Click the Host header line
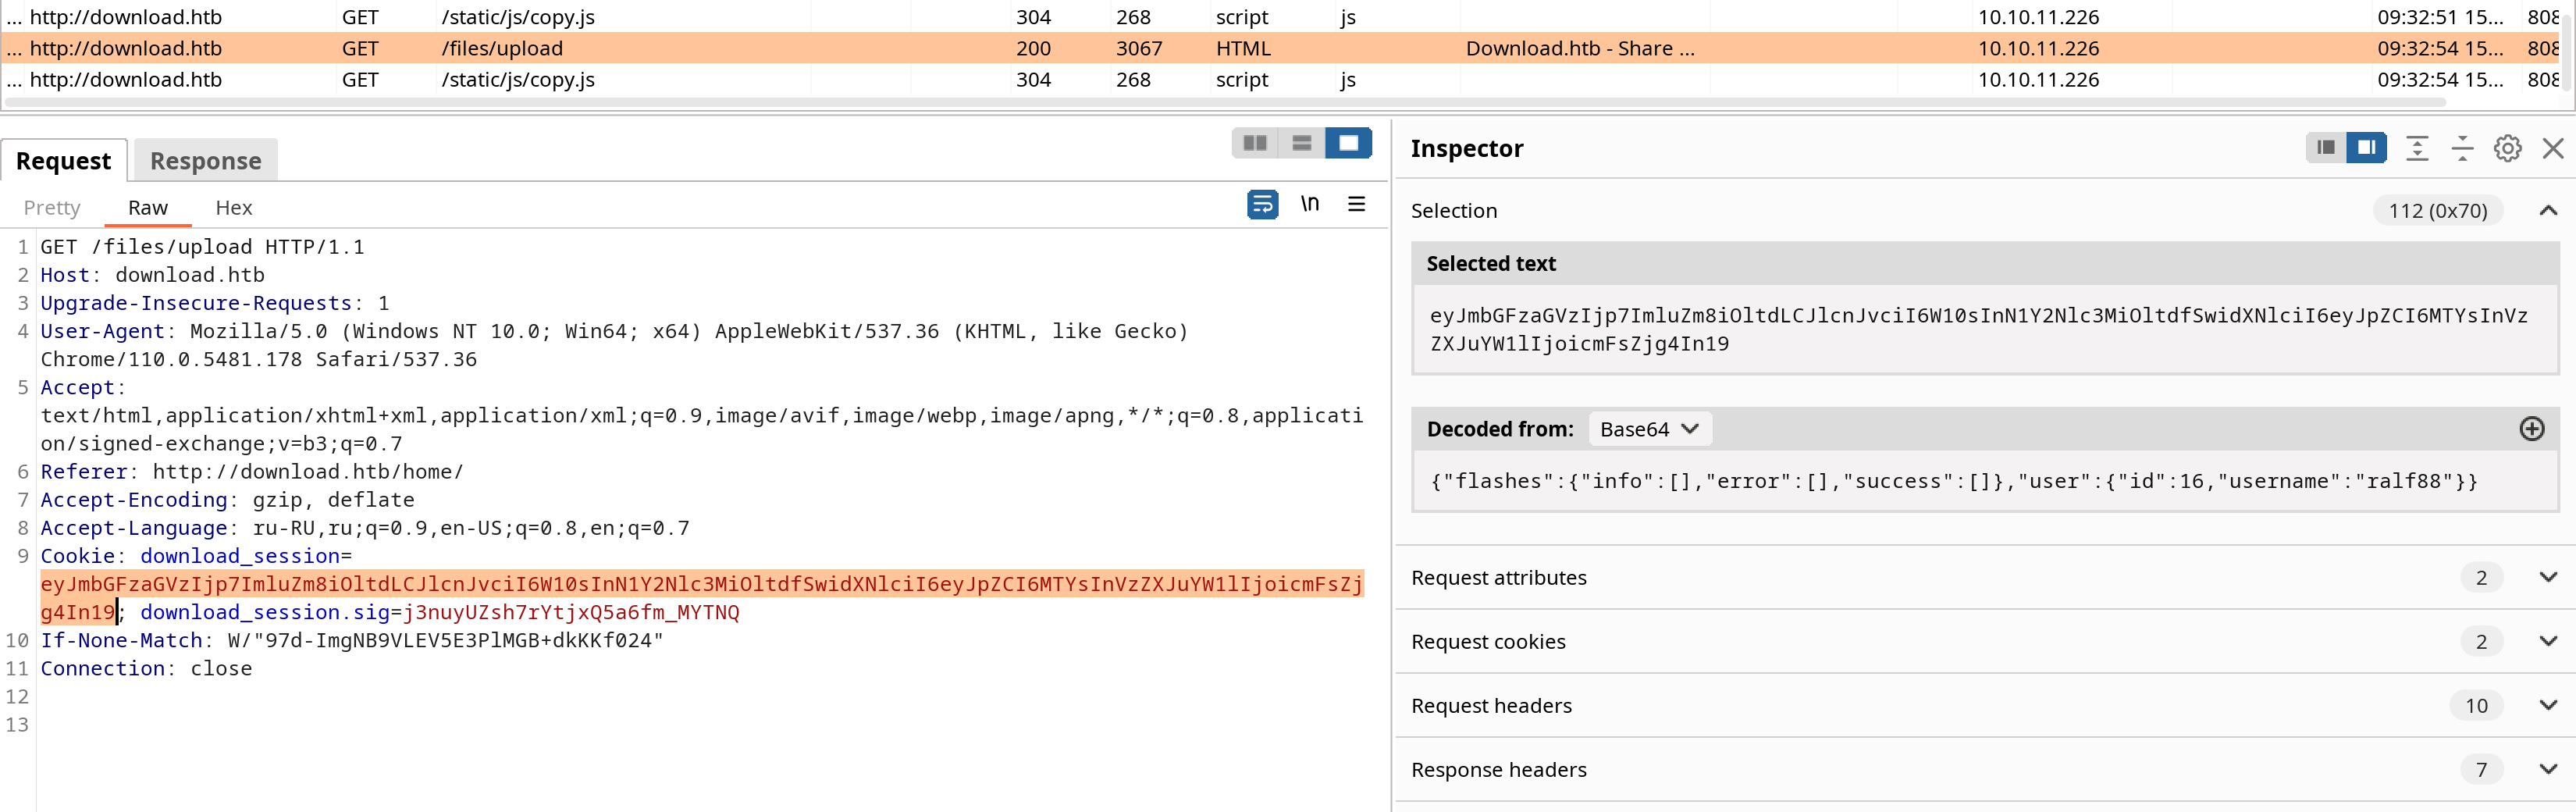Viewport: 2576px width, 812px height. (152, 275)
